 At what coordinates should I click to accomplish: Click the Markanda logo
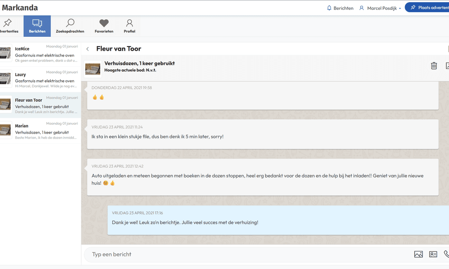click(x=20, y=8)
